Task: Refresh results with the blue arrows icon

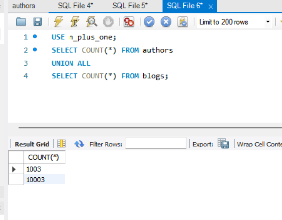Action: click(x=79, y=144)
